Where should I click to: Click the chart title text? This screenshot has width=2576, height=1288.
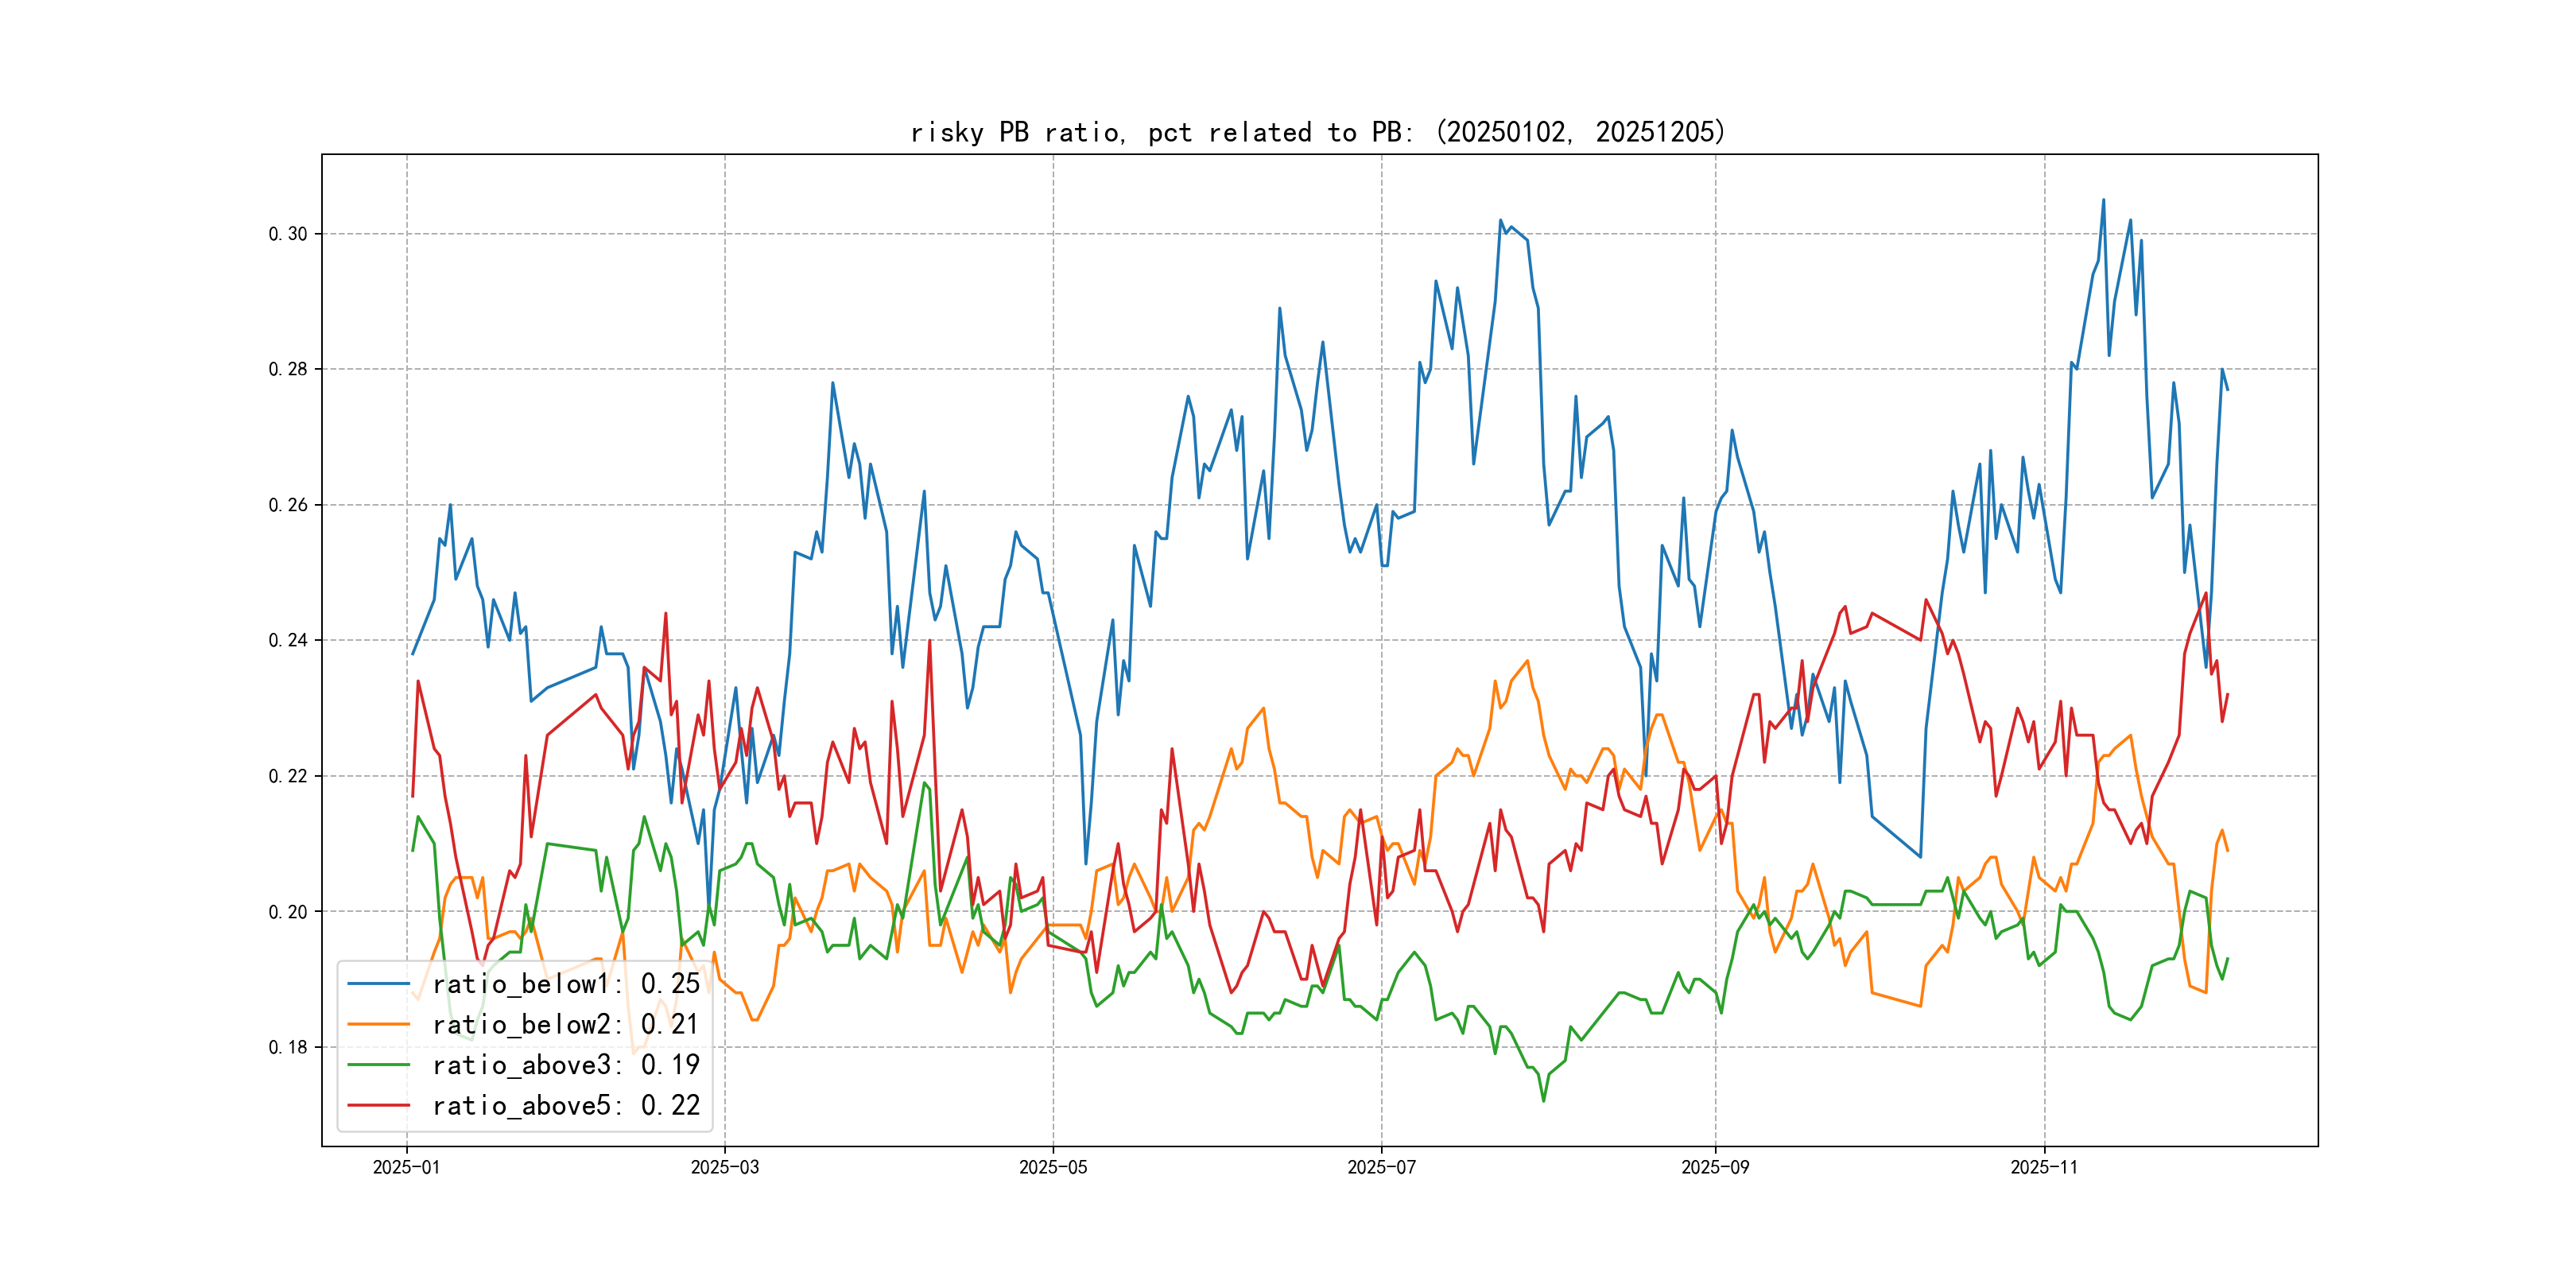tap(1318, 132)
